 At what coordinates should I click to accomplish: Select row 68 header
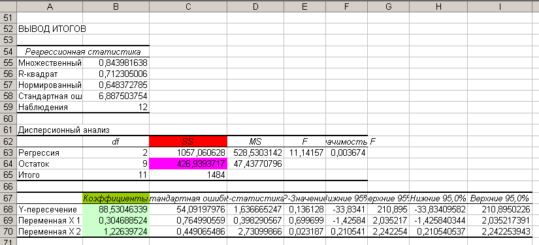(8, 209)
